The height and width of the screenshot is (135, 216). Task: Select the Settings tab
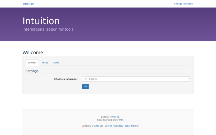[x=32, y=63]
